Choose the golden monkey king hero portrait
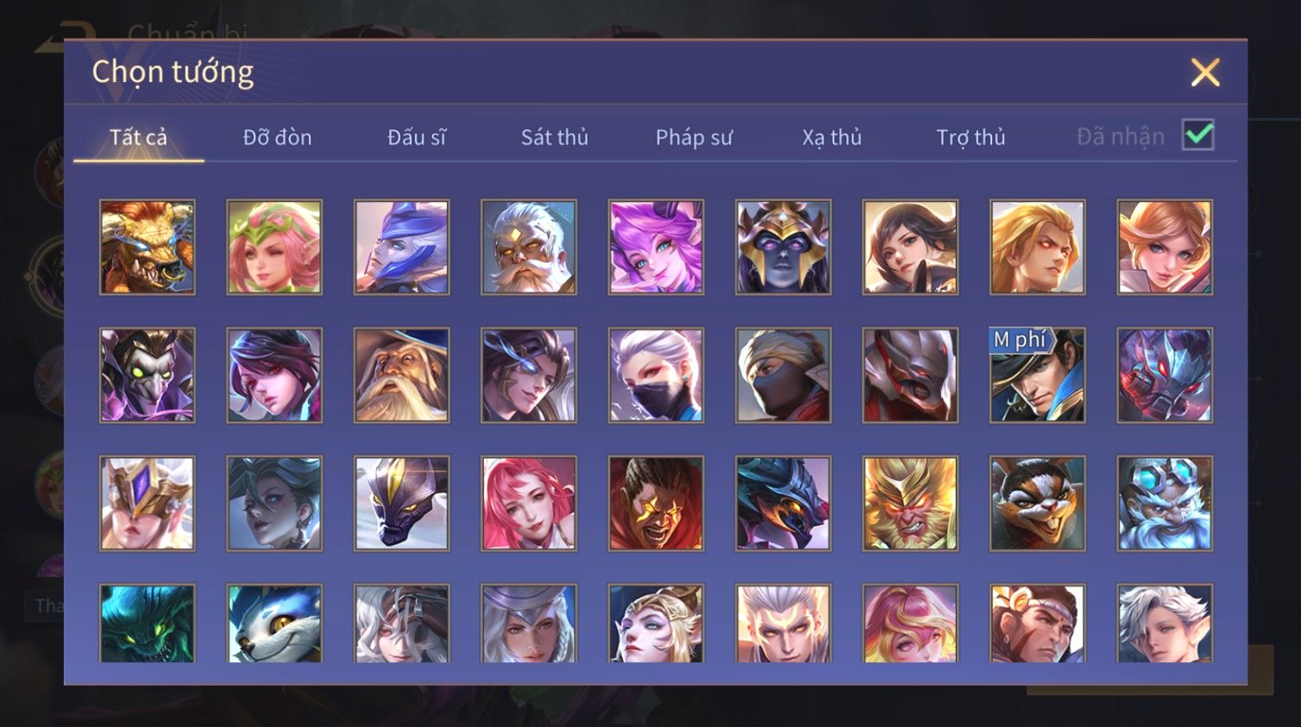1301x727 pixels. [910, 504]
